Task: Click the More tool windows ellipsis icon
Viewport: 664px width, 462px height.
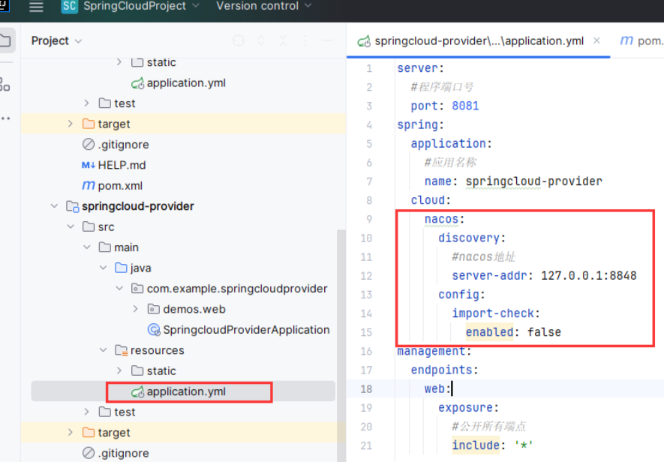Action: tap(5, 118)
